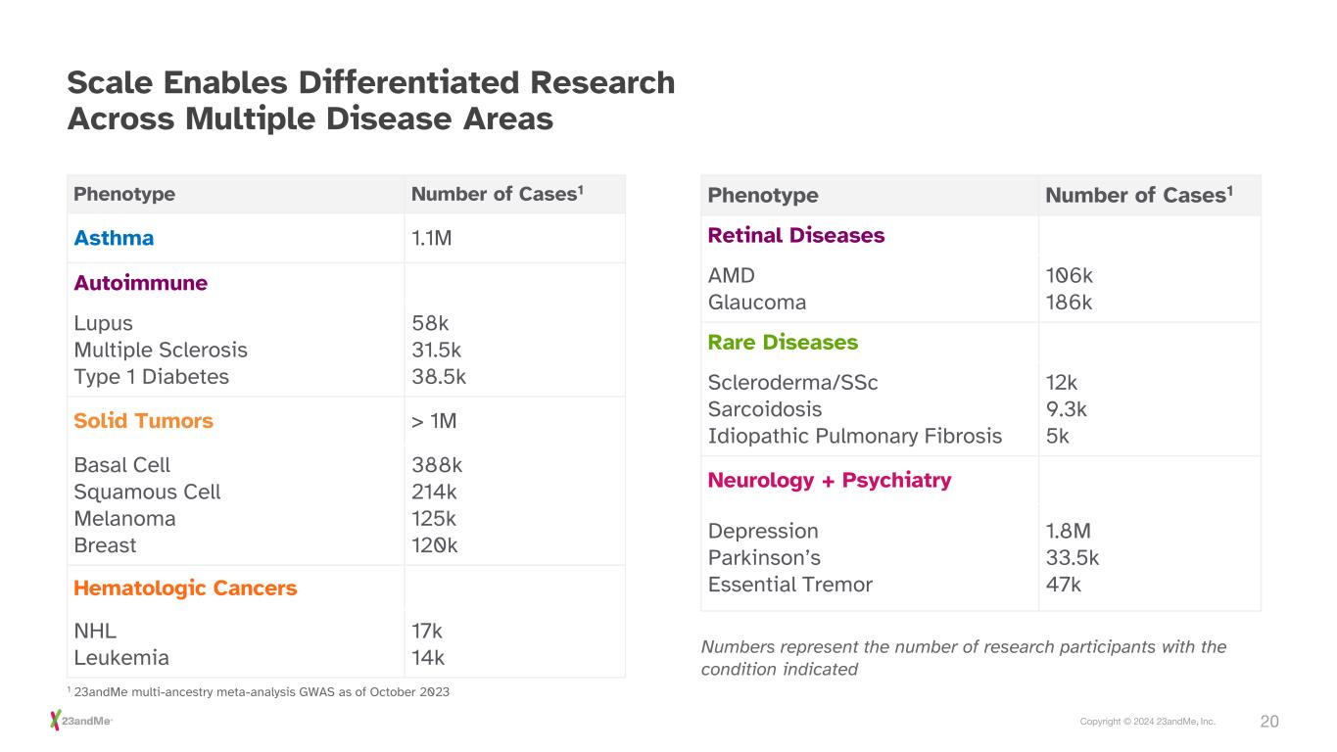Click the page number 20
Image resolution: width=1337 pixels, height=752 pixels.
[x=1268, y=722]
